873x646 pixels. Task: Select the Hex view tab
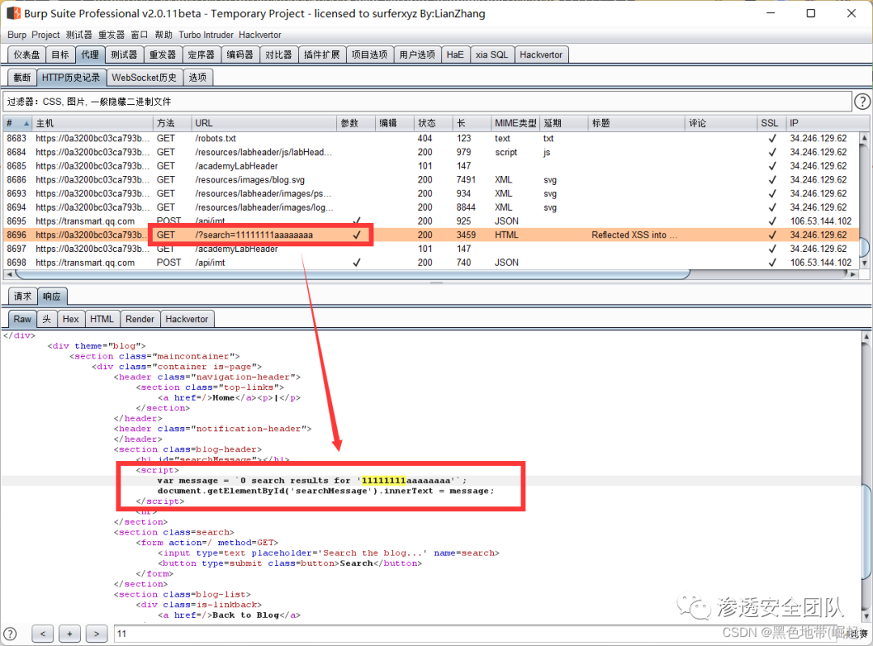(70, 320)
